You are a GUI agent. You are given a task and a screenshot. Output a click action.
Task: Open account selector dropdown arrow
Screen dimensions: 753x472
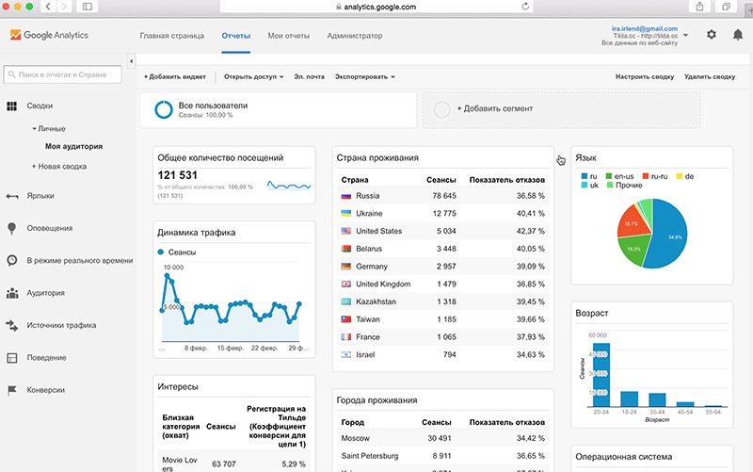pos(685,36)
